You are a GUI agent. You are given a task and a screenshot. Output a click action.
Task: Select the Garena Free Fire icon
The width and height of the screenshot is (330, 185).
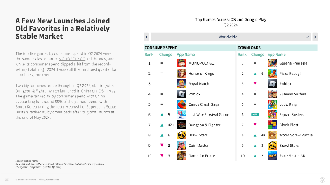pos(272,63)
